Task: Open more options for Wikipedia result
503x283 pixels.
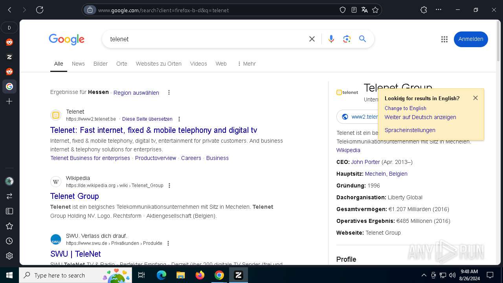Action: pos(169,186)
